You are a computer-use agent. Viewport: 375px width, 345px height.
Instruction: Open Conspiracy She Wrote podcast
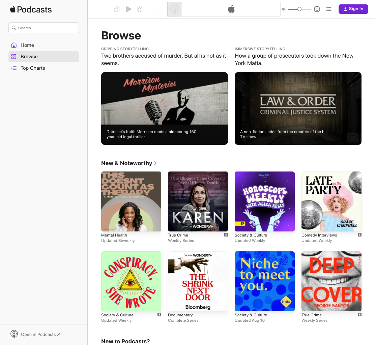point(131,281)
